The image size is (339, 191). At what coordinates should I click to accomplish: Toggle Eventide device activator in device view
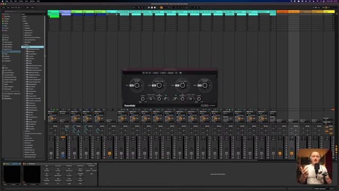click(x=24, y=164)
